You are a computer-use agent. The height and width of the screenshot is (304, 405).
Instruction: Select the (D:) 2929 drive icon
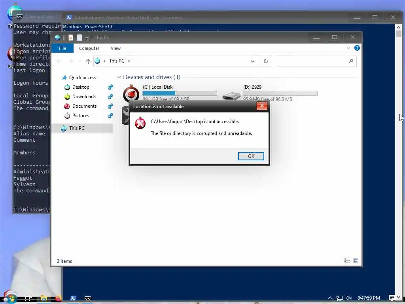(231, 96)
